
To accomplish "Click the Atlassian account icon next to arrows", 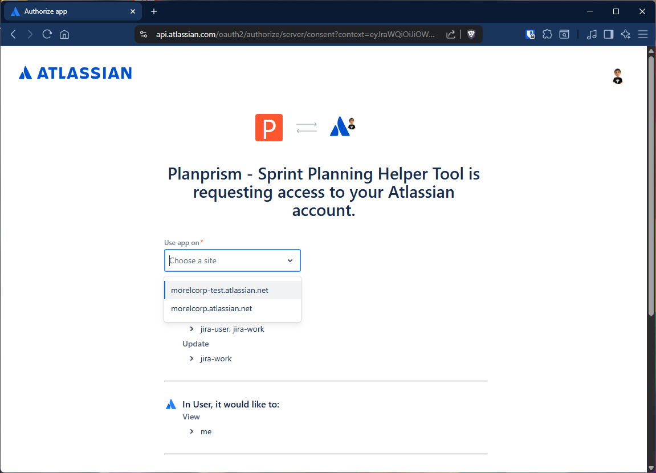I will (342, 127).
